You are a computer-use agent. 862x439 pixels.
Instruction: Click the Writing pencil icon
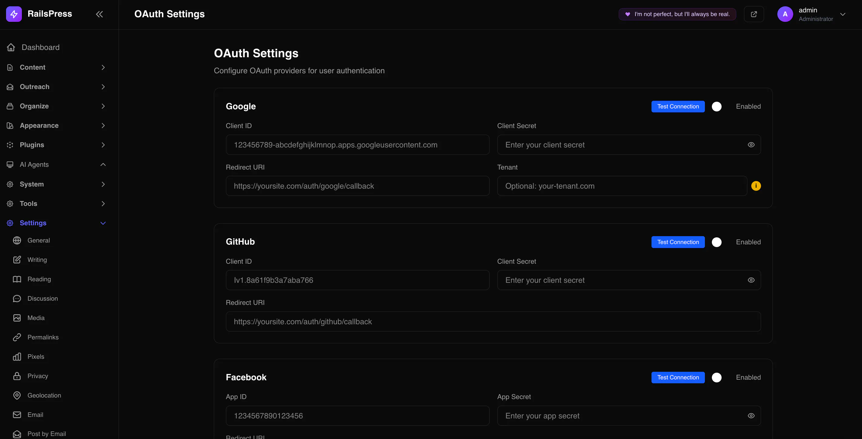tap(17, 260)
